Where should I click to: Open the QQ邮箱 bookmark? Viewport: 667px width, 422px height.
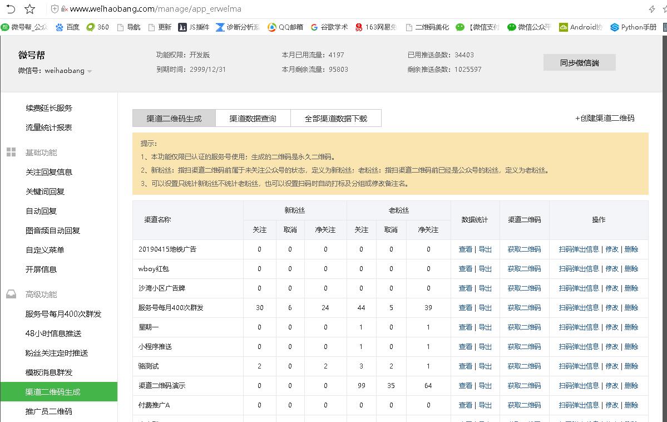point(285,27)
